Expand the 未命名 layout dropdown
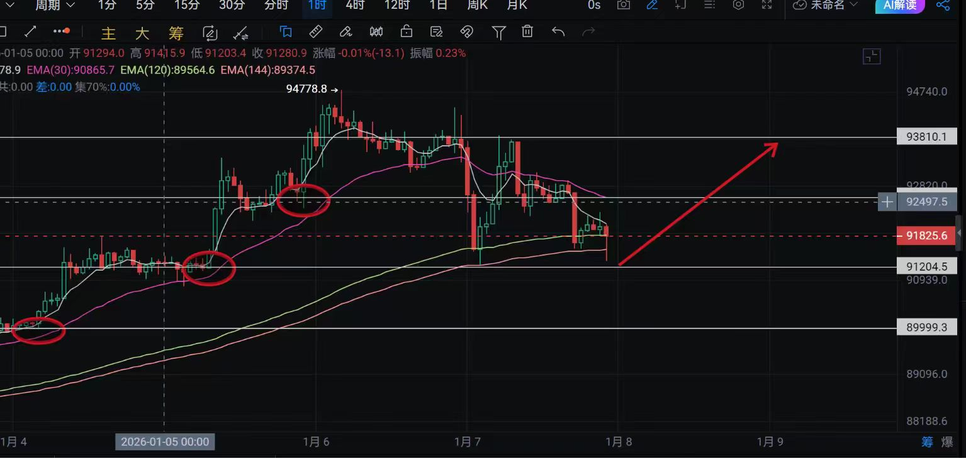Screen dimensions: 966x461 click(x=826, y=5)
